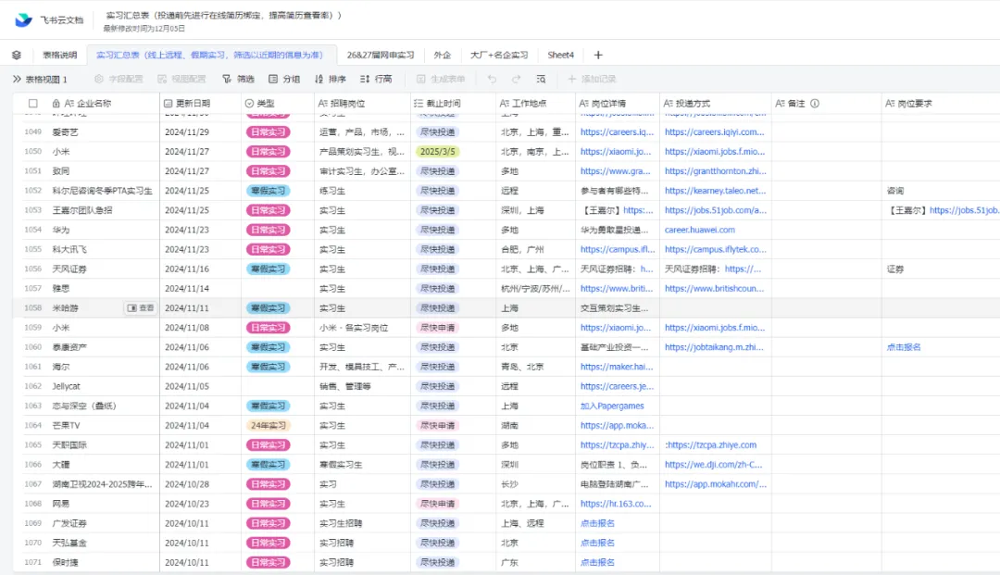Open 字段配置 field settings

[119, 79]
